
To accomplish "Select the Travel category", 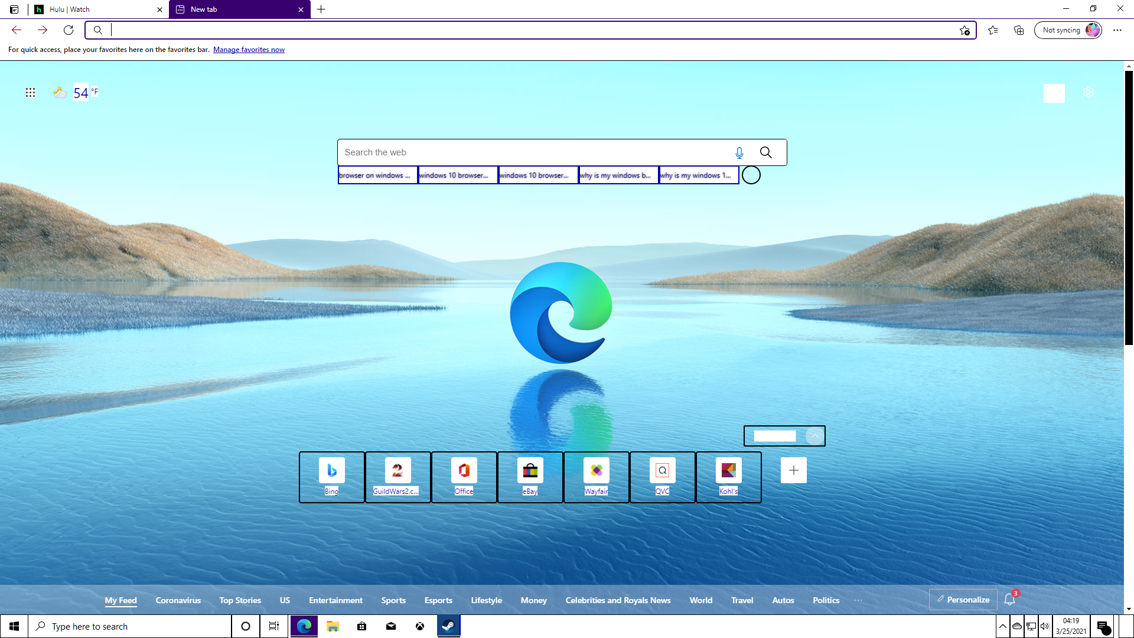I will (x=742, y=600).
